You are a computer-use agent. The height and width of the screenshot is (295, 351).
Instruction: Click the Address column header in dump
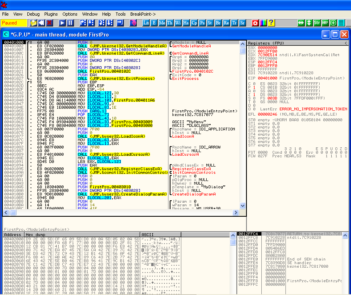click(x=13, y=235)
